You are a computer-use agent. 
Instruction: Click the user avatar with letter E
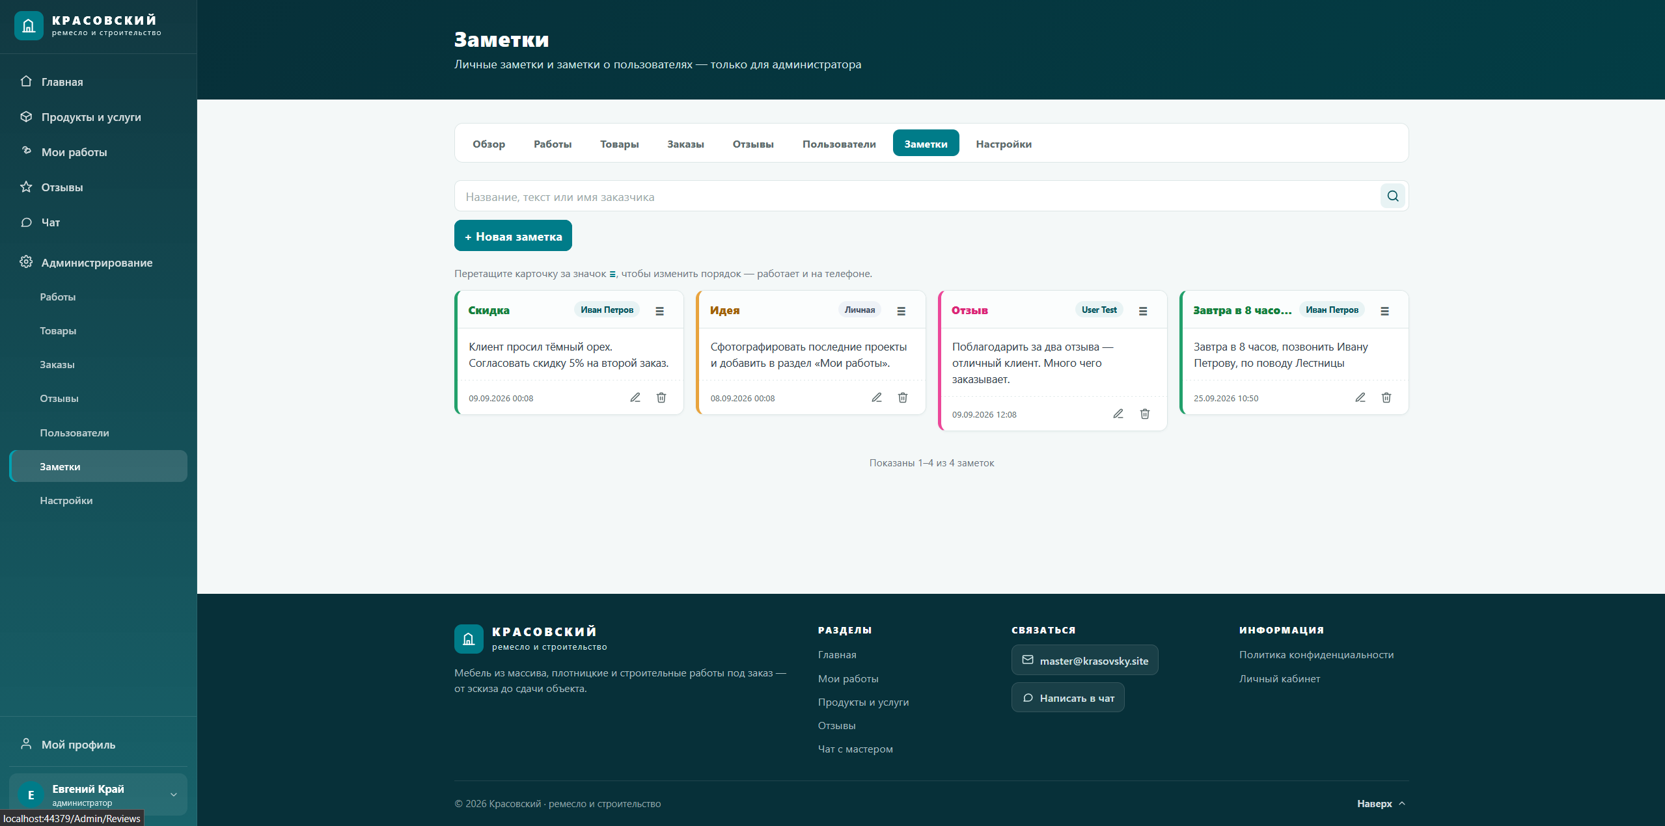[31, 795]
